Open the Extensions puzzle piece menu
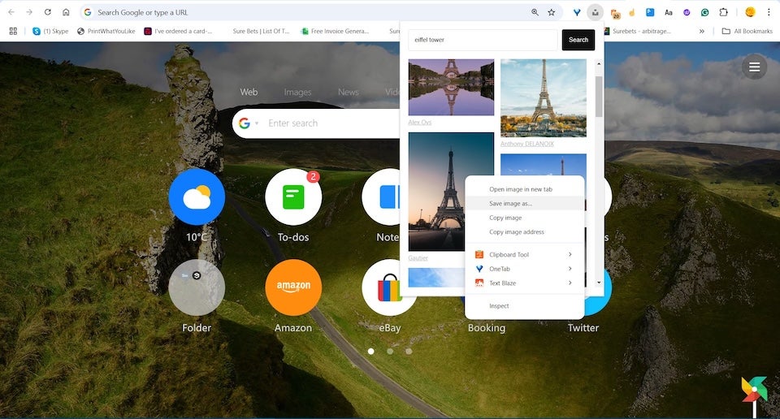Image resolution: width=780 pixels, height=419 pixels. (x=723, y=12)
